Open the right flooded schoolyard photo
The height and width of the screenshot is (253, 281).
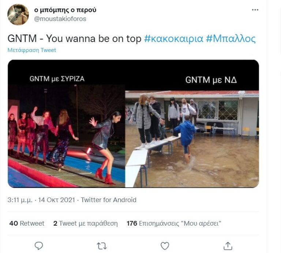(x=192, y=139)
